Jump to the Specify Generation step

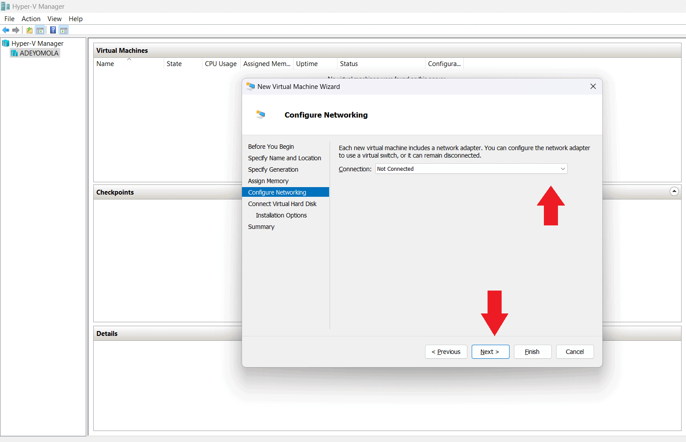coord(273,169)
